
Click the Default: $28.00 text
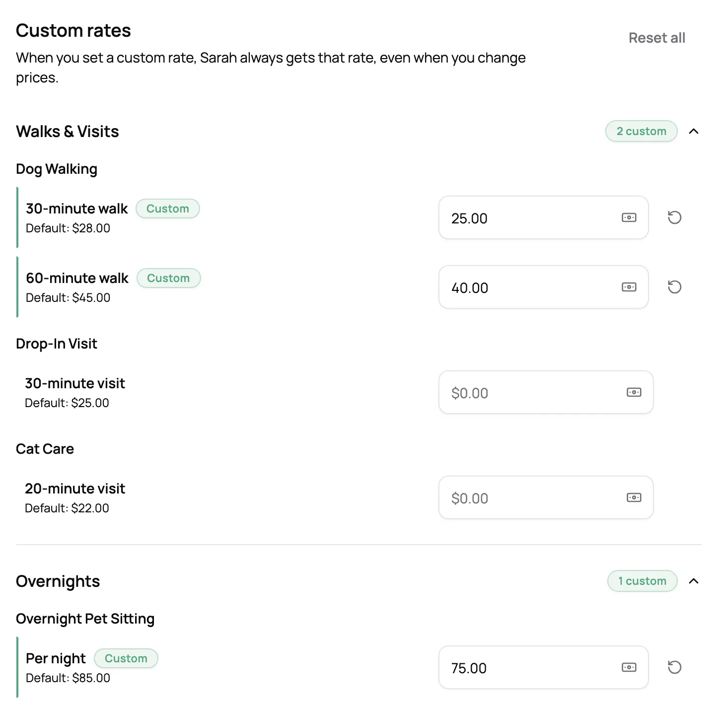[68, 228]
